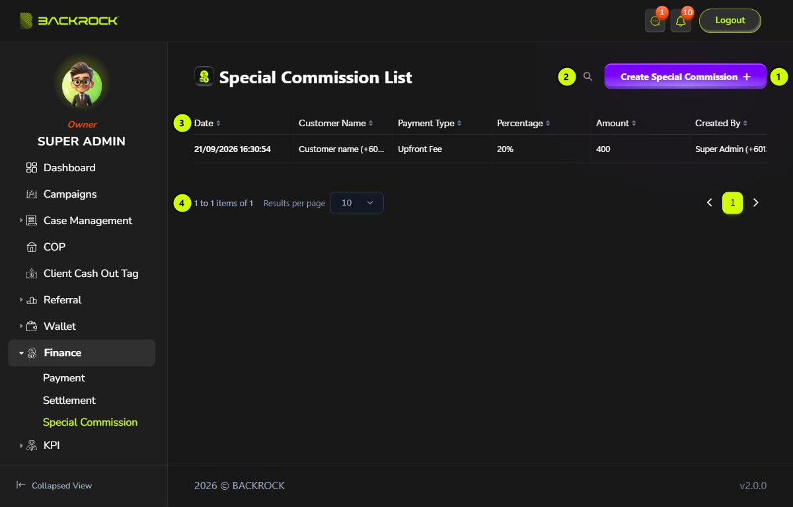
Task: Sort by Amount column
Action: tap(616, 123)
